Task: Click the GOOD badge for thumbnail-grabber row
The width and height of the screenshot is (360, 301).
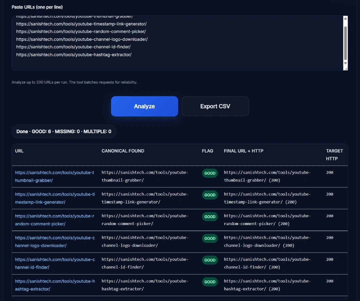Action: [x=210, y=173]
